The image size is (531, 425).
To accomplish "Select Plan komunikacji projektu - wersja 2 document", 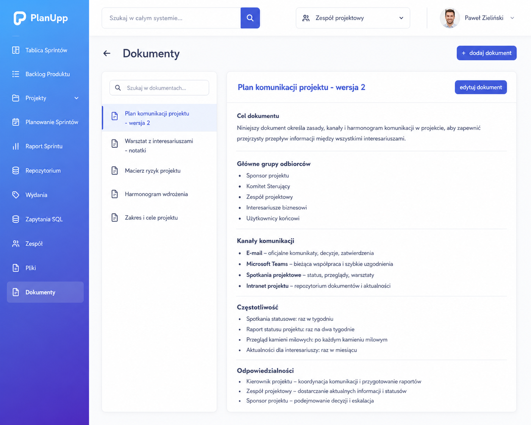I will point(159,118).
